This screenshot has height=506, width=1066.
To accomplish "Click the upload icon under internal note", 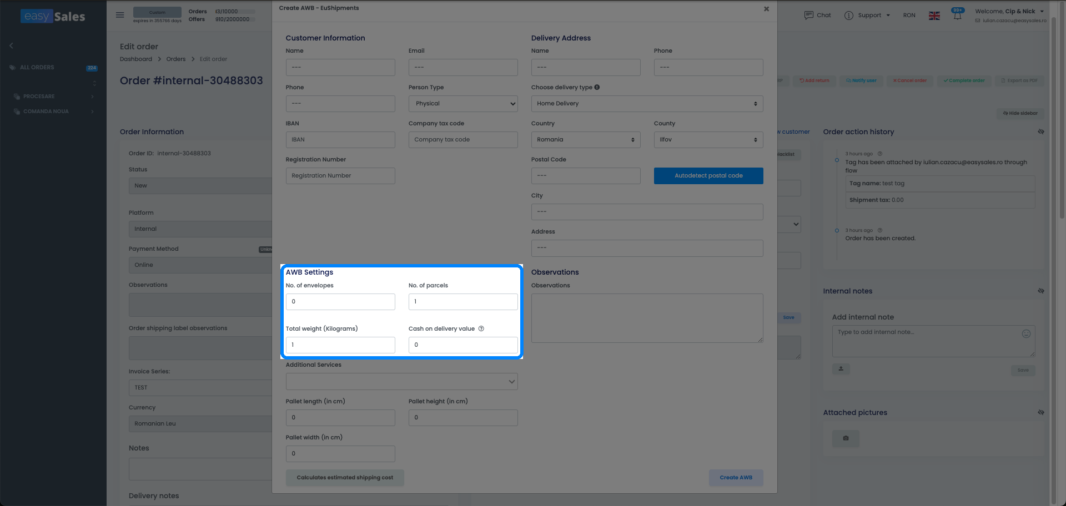I will (841, 369).
